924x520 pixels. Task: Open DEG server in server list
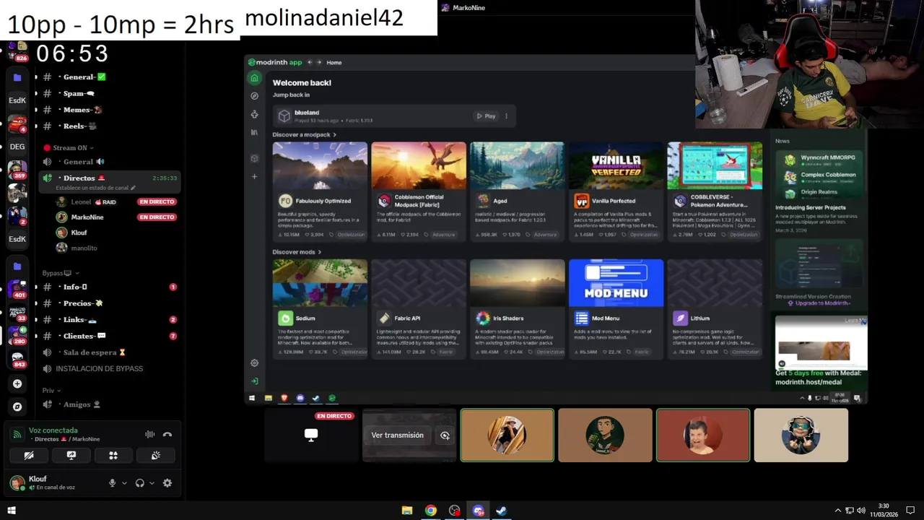pyautogui.click(x=17, y=147)
